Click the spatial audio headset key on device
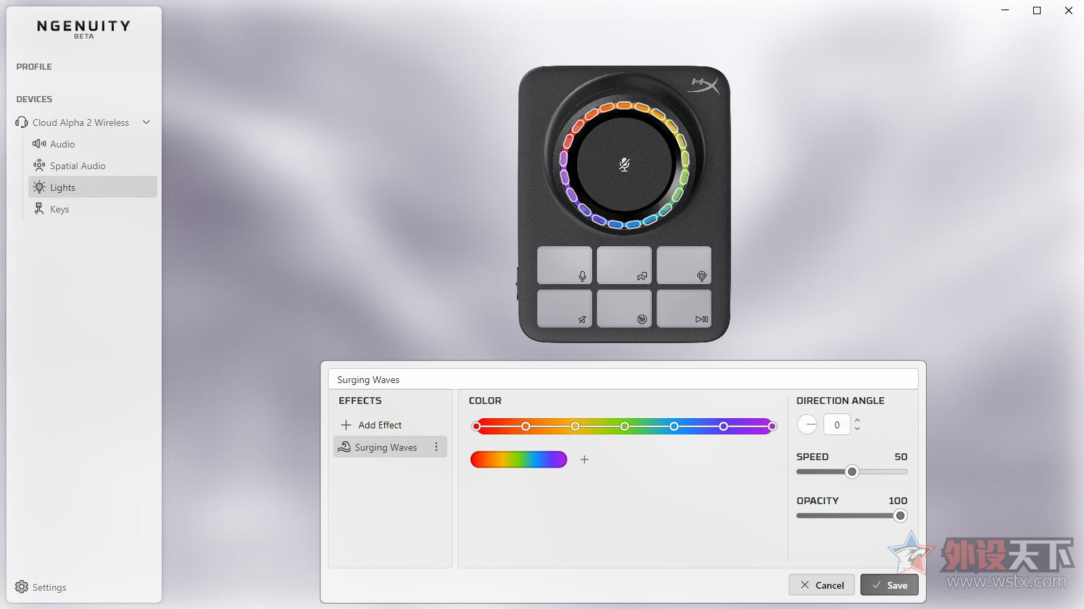The image size is (1084, 609). tap(684, 265)
